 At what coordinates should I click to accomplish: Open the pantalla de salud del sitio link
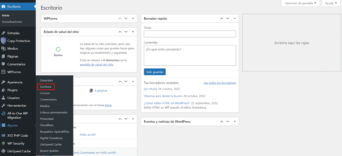97,64
